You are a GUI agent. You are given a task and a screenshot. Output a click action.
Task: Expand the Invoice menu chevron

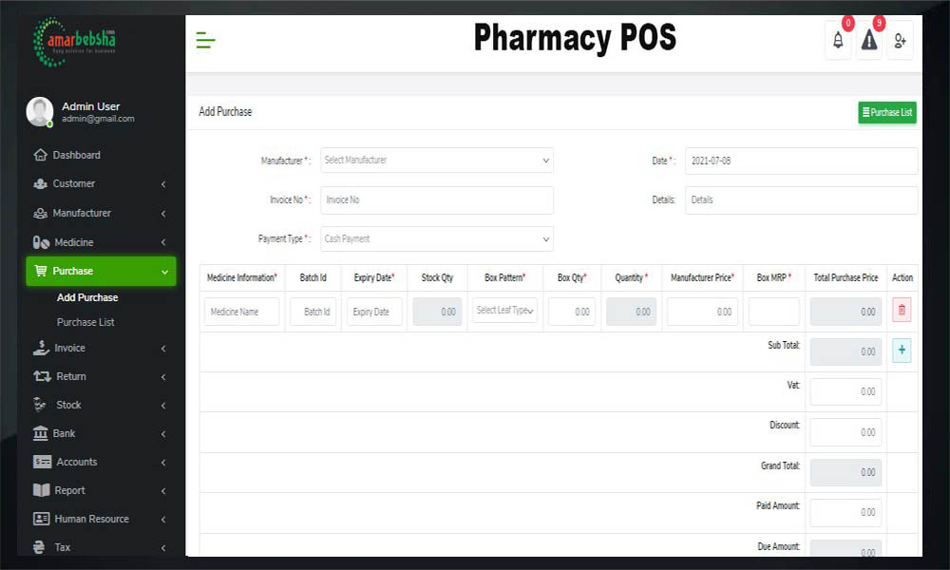point(163,349)
